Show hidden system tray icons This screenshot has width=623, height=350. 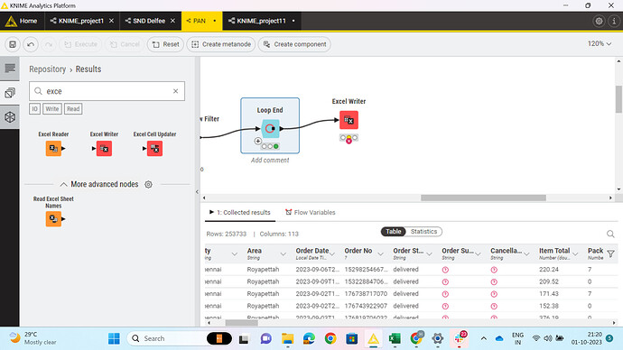pos(484,338)
